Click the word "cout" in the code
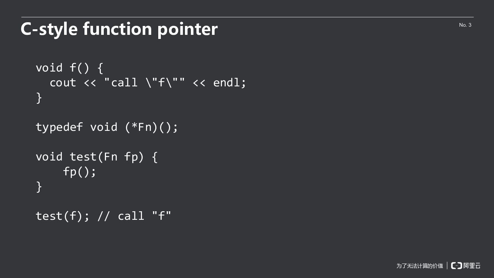494x278 pixels. (x=63, y=83)
